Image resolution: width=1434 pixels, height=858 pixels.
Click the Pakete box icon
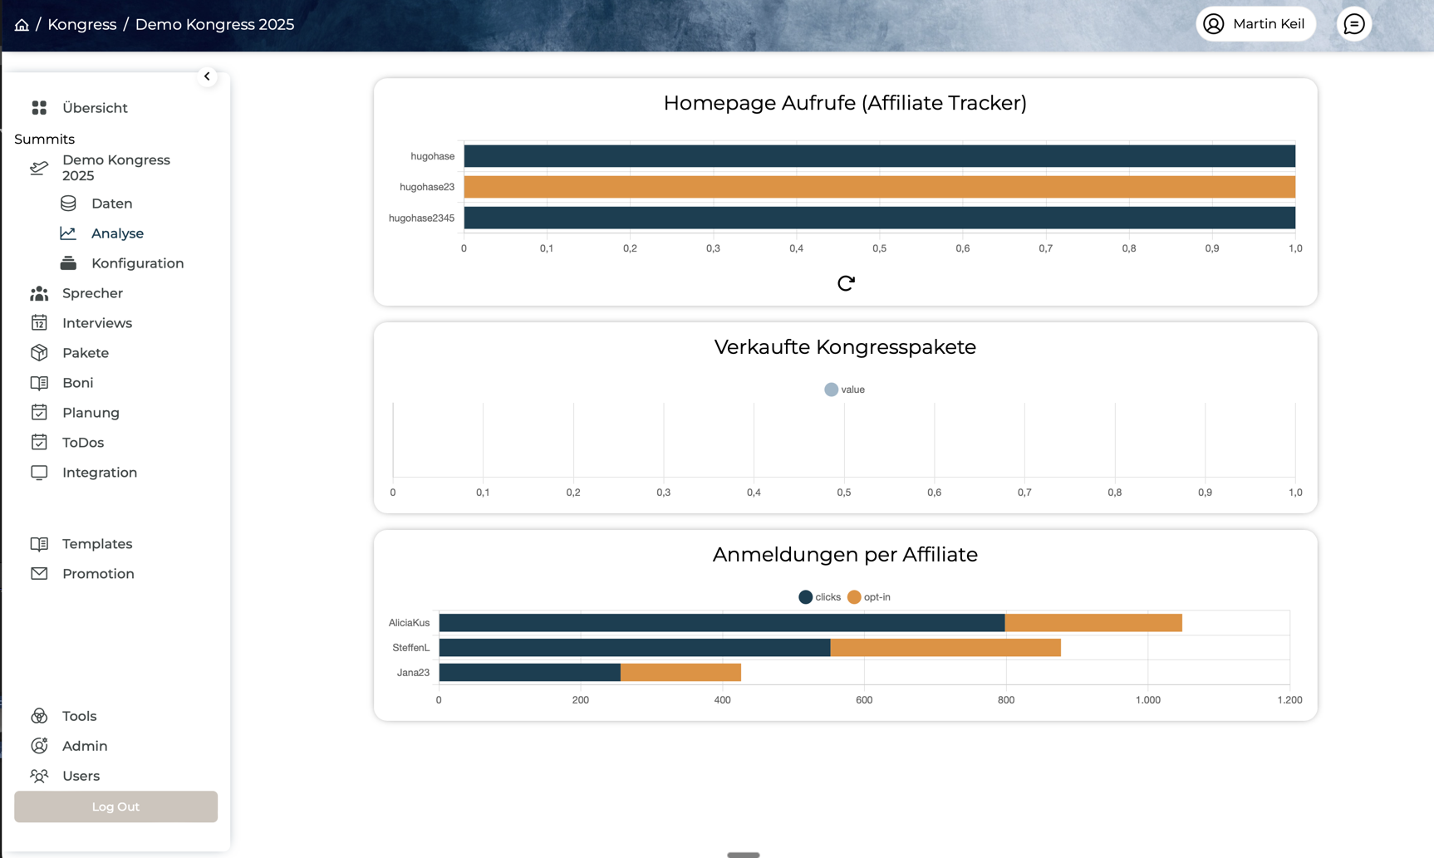[x=39, y=353]
